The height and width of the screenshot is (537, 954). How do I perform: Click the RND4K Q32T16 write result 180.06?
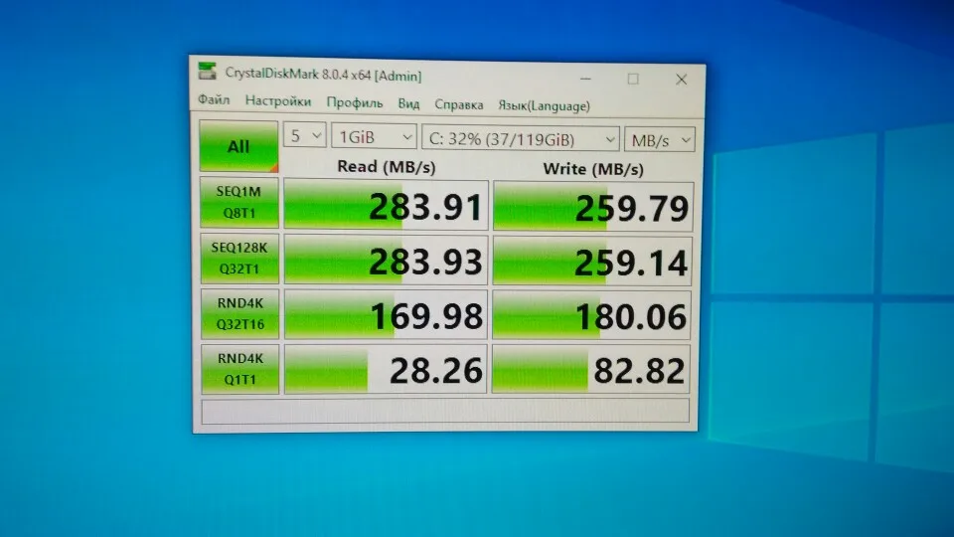coord(591,315)
